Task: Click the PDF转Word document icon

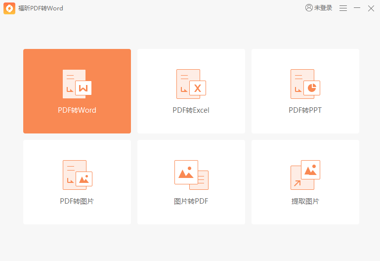Action: click(77, 84)
